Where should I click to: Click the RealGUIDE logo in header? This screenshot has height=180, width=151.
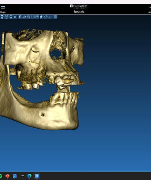[x=79, y=6]
